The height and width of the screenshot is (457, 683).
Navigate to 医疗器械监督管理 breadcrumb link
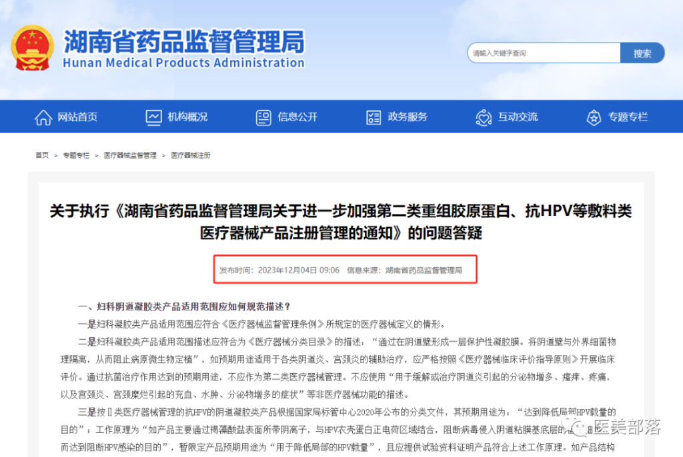130,155
